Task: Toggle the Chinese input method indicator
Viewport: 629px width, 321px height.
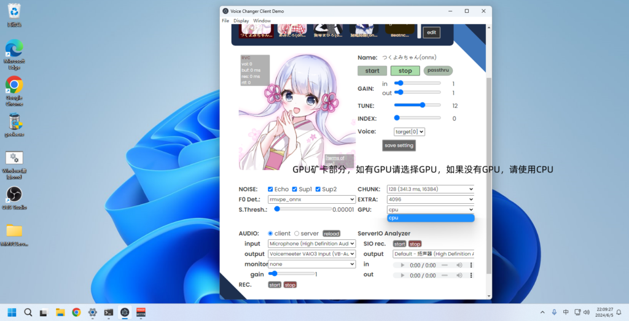Action: [x=566, y=312]
